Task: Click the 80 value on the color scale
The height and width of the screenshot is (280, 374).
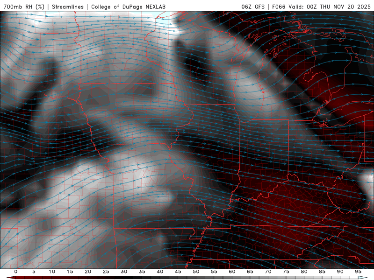Action: coord(304,272)
